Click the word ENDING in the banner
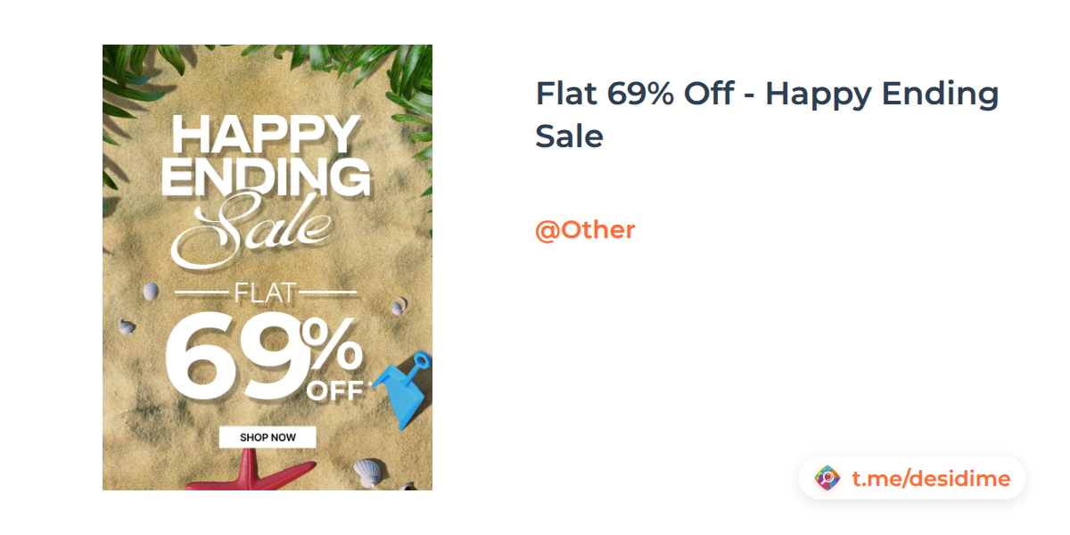Screen dimensions: 1070x535 click(266, 177)
